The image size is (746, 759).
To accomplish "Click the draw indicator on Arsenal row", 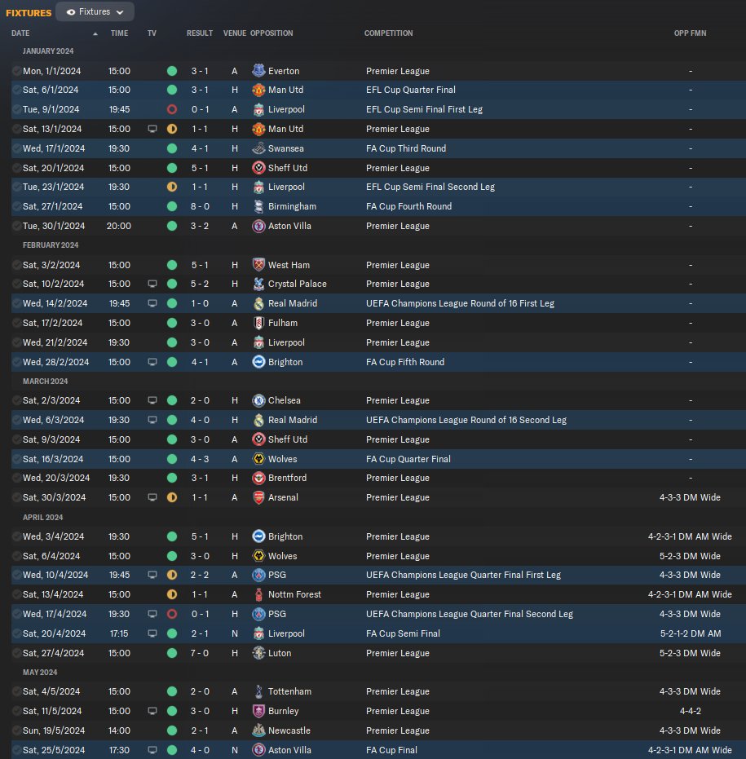I will point(172,497).
